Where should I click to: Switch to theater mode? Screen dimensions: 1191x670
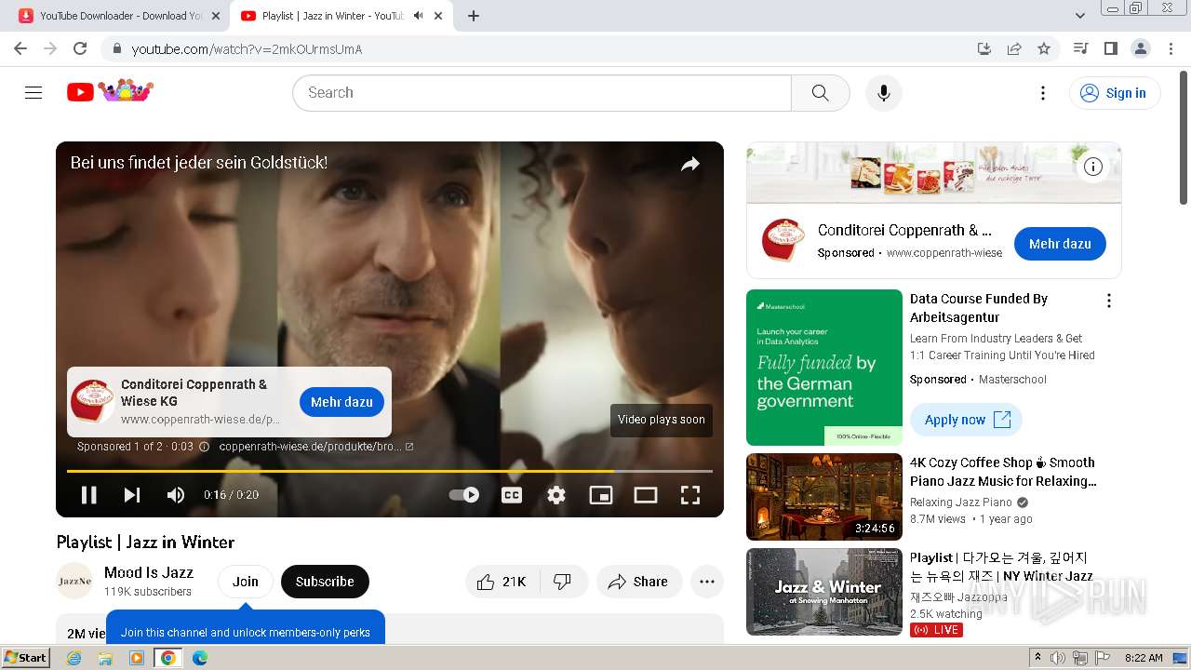[x=646, y=495]
